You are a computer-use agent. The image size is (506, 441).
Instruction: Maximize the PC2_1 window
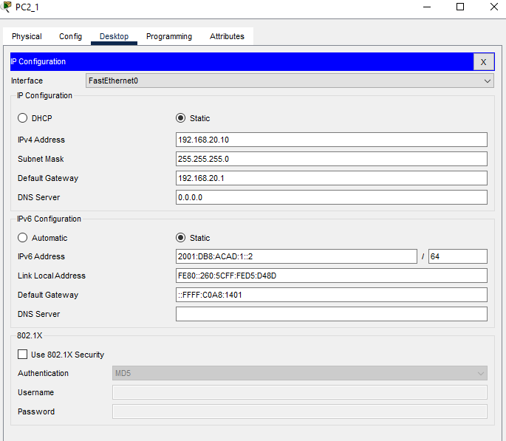pyautogui.click(x=460, y=7)
